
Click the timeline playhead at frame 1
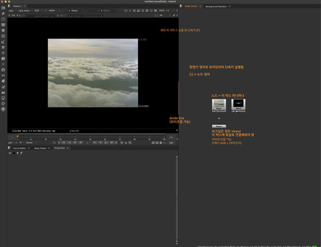pos(17,137)
